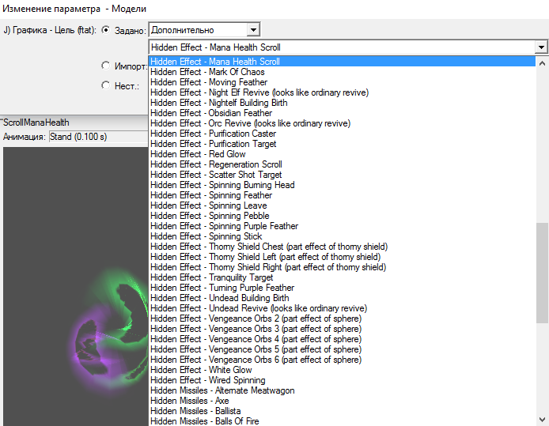Select Hidden Missiles - Balls Of Fire
Image resolution: width=549 pixels, height=426 pixels.
(342, 420)
